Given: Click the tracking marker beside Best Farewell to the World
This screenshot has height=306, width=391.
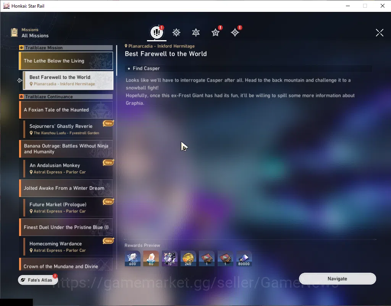Looking at the screenshot, I should point(20,80).
